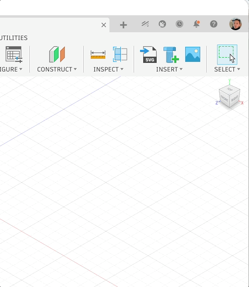The height and width of the screenshot is (287, 249).
Task: Click the extensions stripes icon
Action: pos(145,24)
